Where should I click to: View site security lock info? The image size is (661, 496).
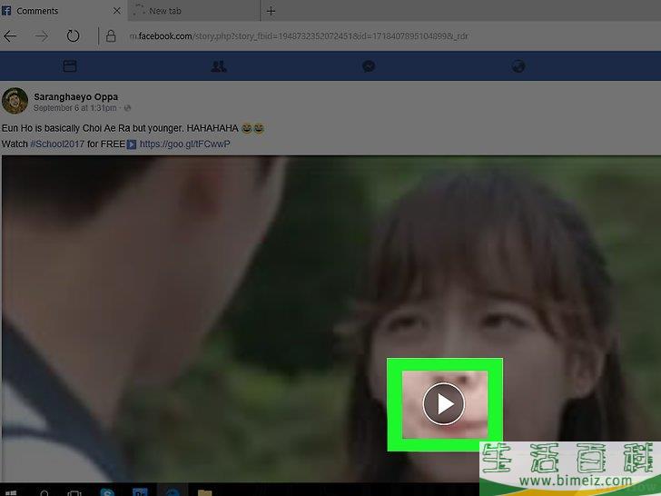111,35
